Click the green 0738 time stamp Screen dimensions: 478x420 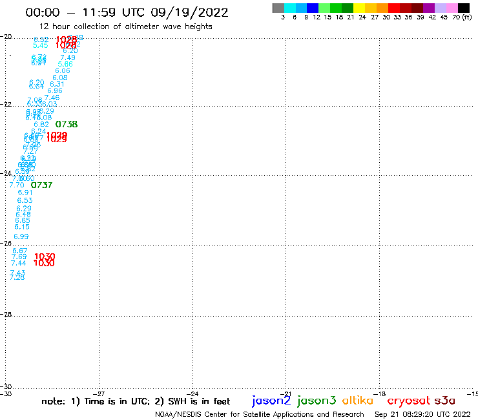[67, 125]
